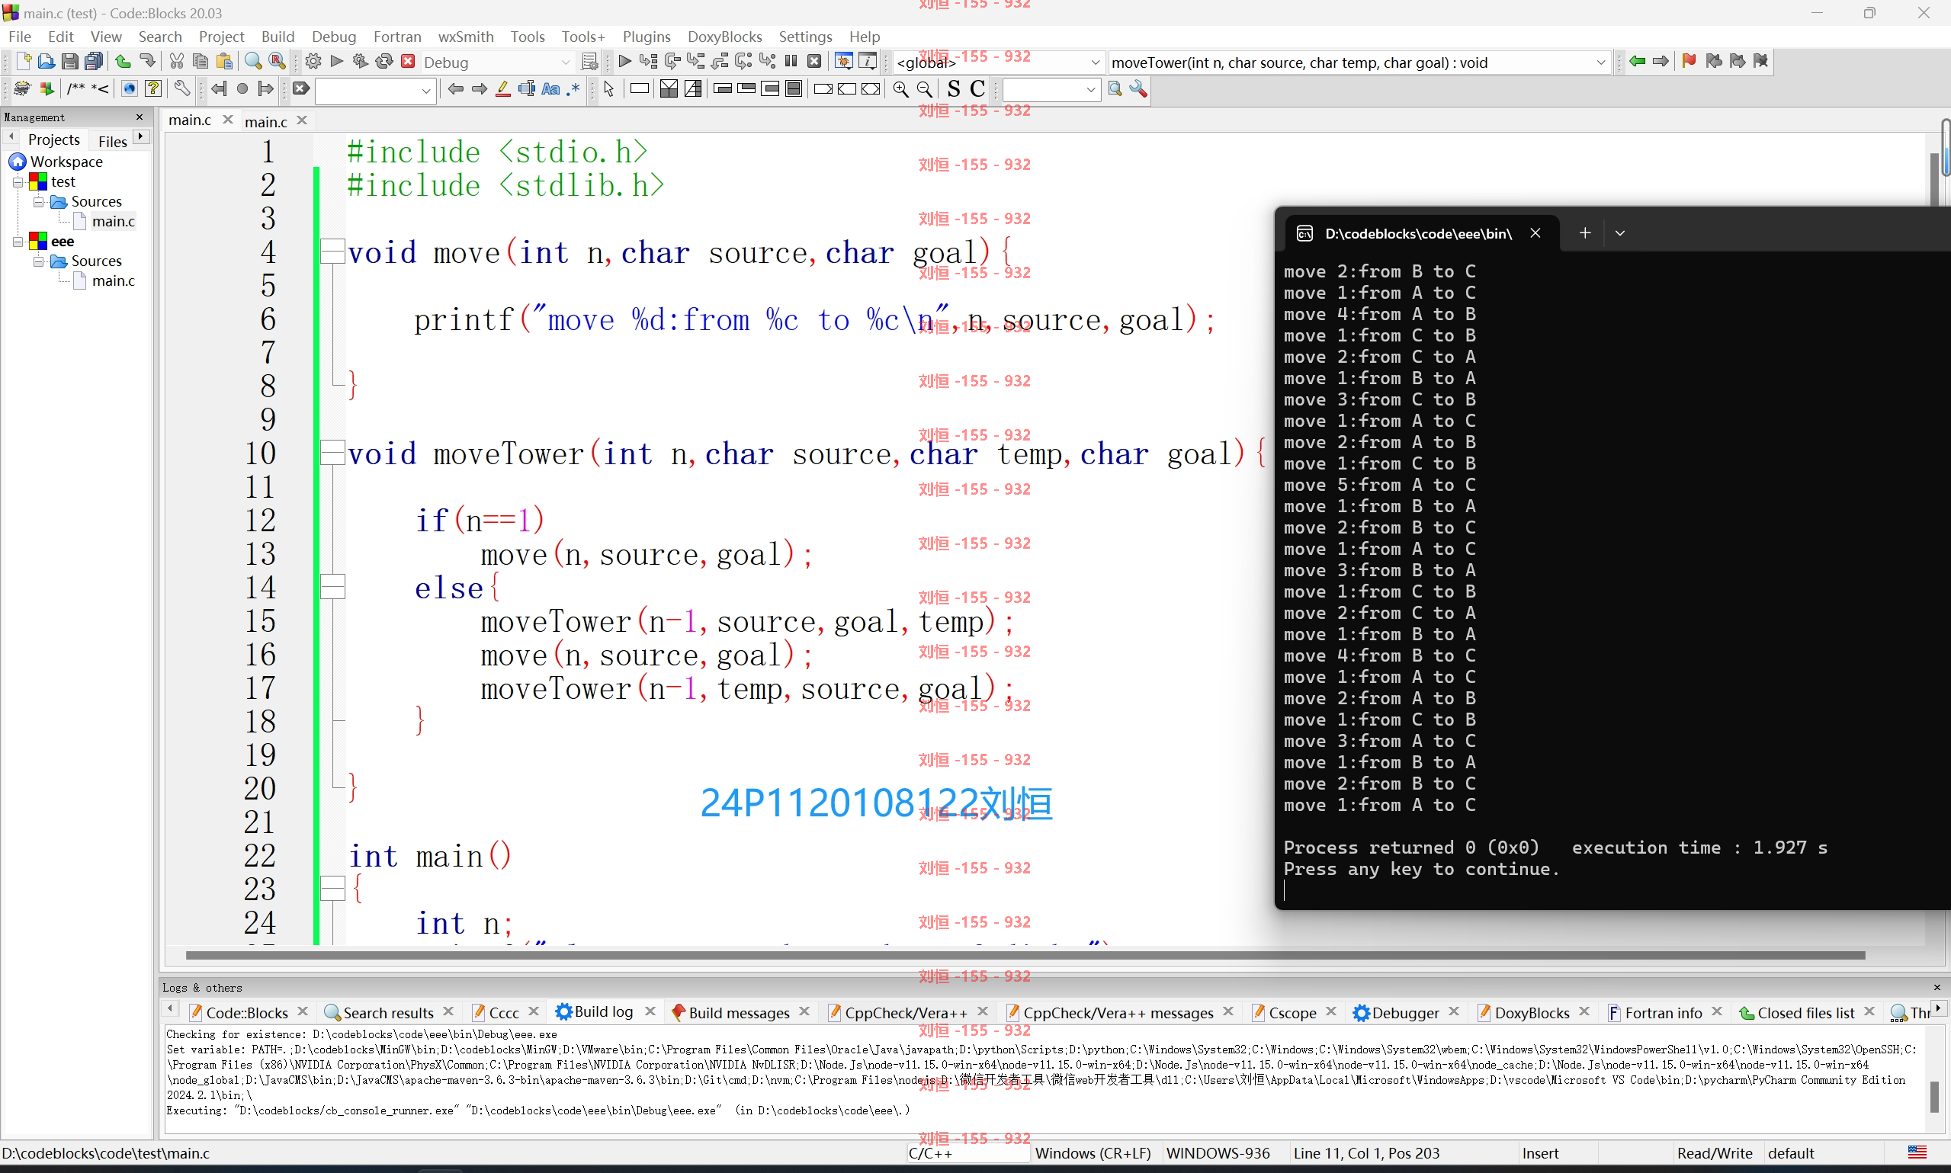The height and width of the screenshot is (1173, 1951).
Task: Toggle Match case option 'Aa'
Action: click(x=551, y=88)
